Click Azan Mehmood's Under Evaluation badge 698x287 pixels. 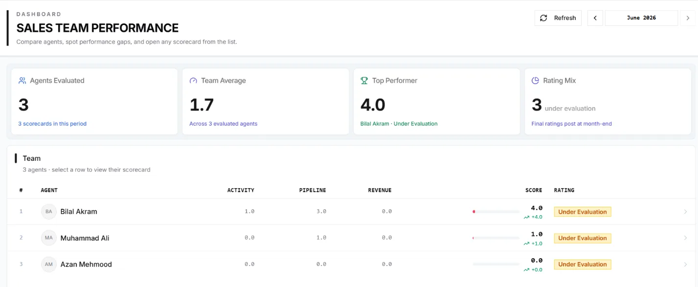[583, 264]
